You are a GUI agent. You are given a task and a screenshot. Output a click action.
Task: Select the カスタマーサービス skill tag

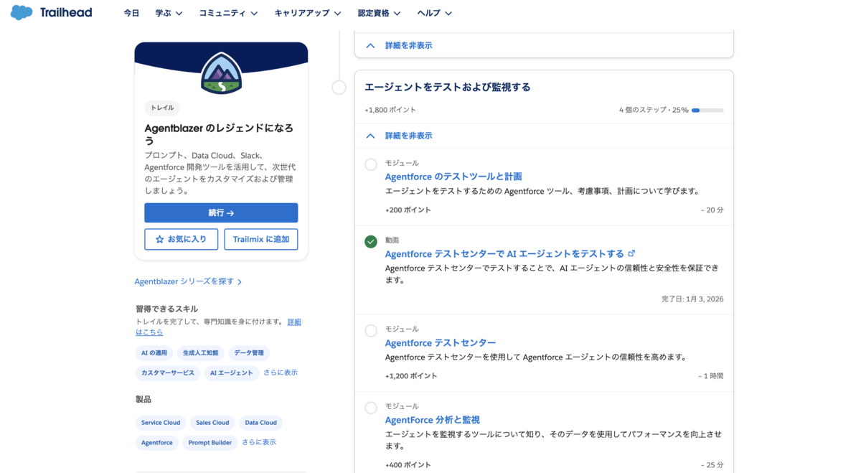(168, 373)
